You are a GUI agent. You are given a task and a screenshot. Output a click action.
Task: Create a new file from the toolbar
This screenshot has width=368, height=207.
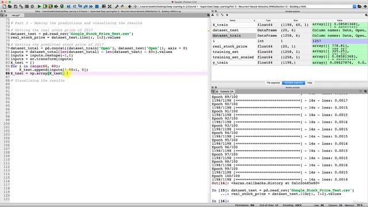click(4, 6)
